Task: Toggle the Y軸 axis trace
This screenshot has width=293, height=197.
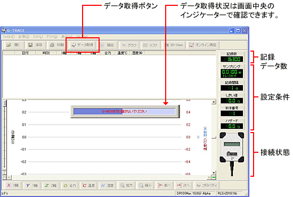Action: coord(32,185)
